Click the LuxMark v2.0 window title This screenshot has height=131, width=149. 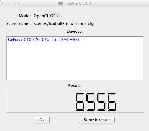pyautogui.click(x=78, y=3)
